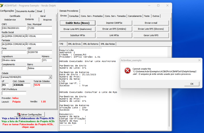Viewport: 204px width, 133px height.
Task: Open the Documento Auxiliar tab
Action: point(25,11)
